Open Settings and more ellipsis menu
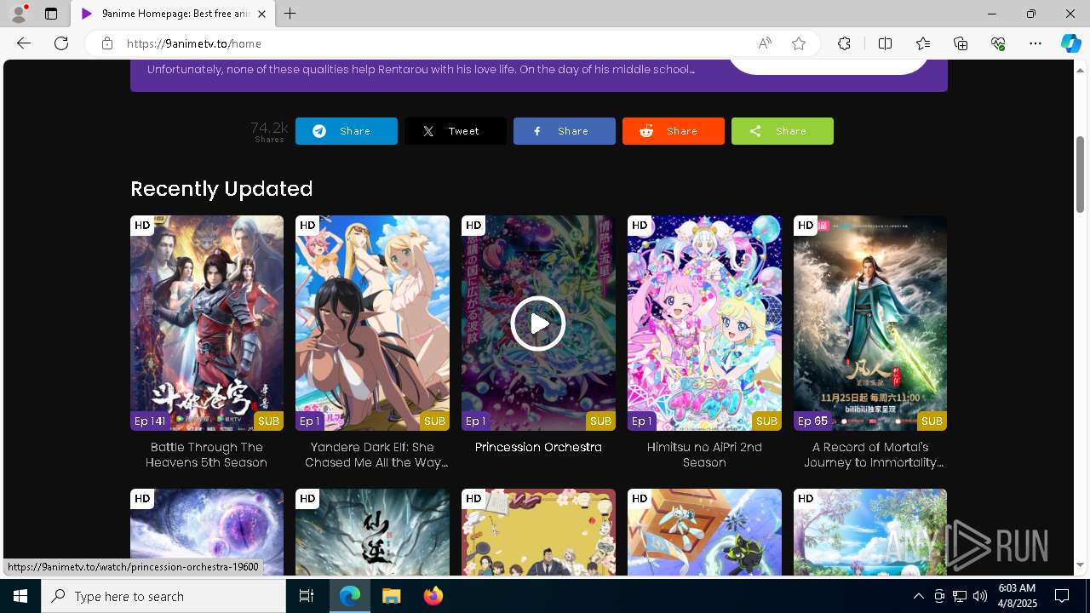Viewport: 1090px width, 613px height. point(1035,43)
